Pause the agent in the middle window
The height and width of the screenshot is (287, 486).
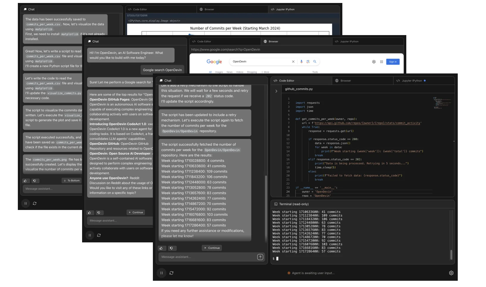tap(90, 235)
